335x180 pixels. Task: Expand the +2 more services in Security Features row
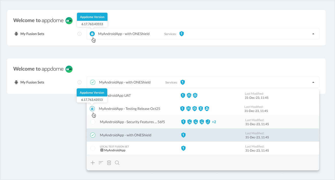214,122
